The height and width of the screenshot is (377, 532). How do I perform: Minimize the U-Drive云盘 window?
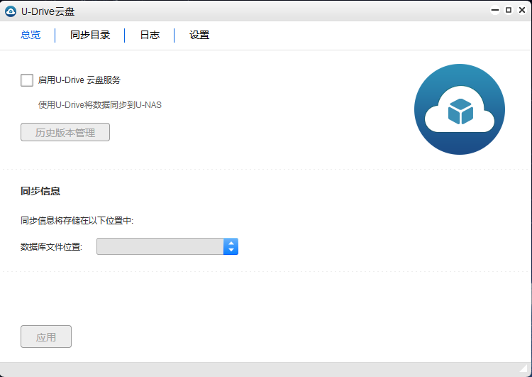(x=495, y=10)
